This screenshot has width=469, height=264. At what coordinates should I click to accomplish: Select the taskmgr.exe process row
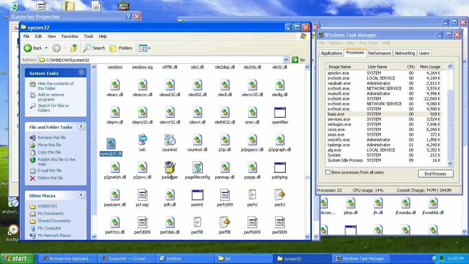pos(384,145)
